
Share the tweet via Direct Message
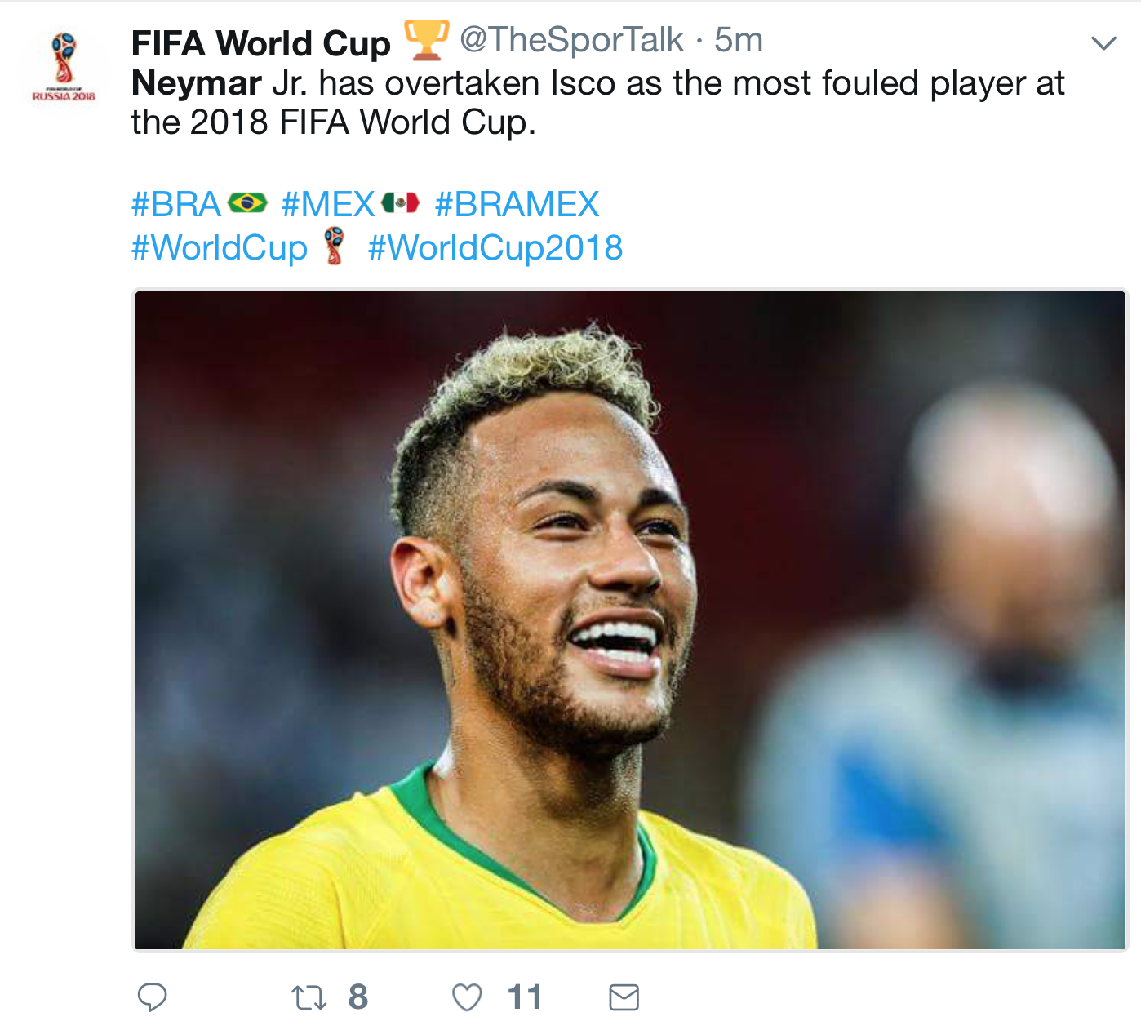[625, 996]
